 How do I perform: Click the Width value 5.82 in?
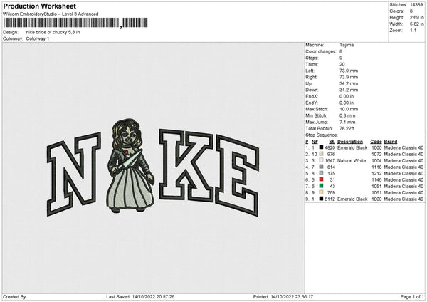(416, 24)
